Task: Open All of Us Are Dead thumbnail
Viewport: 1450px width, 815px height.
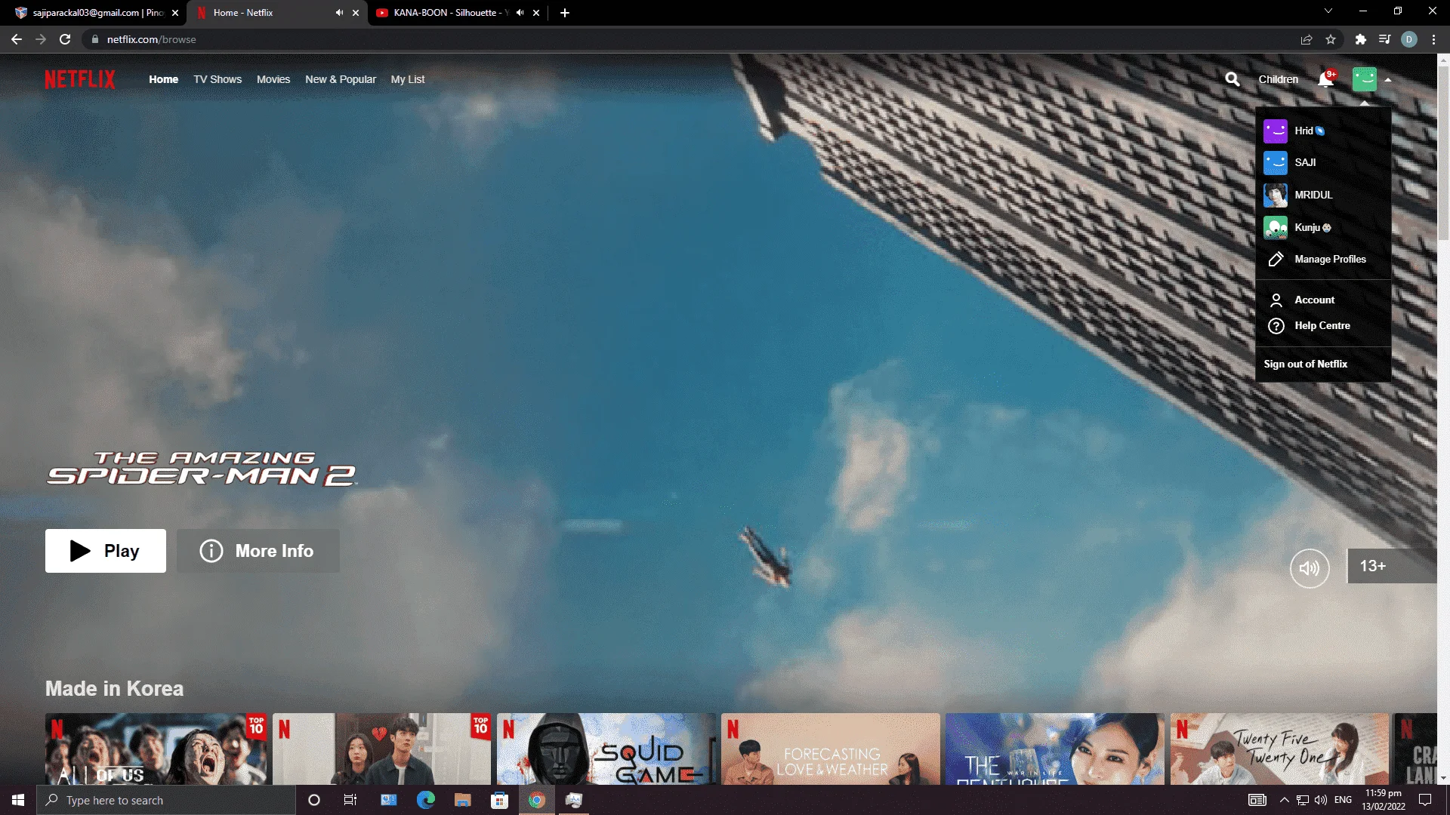Action: pos(156,749)
